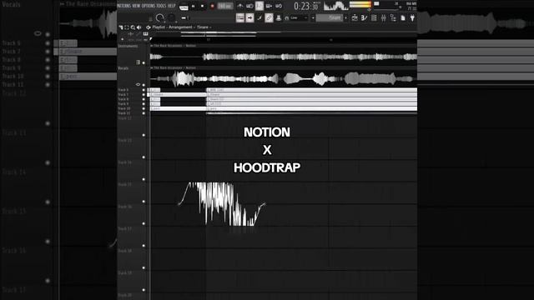Select the 'Instruments' track label
Screen dimensions: 534x300
[x=128, y=46]
